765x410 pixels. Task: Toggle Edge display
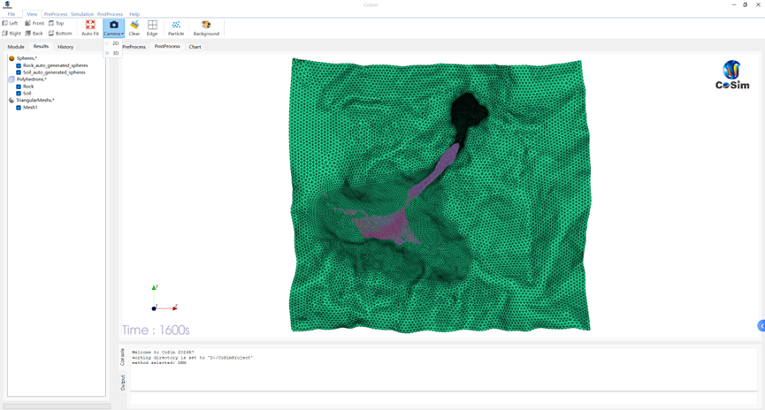[152, 27]
